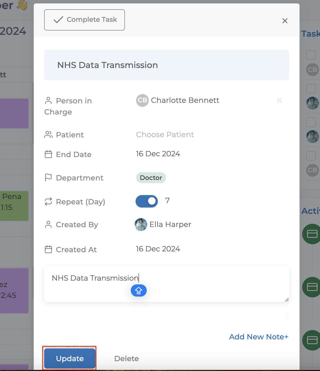Open the Doctor department selector
The image size is (320, 371).
[151, 178]
